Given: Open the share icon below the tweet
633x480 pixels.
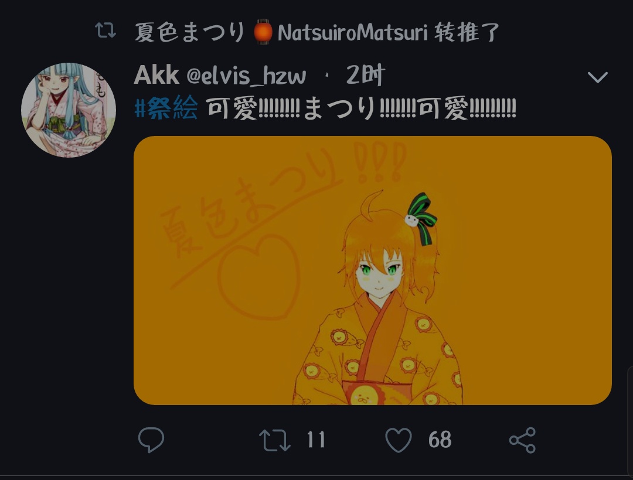Looking at the screenshot, I should click(x=522, y=440).
